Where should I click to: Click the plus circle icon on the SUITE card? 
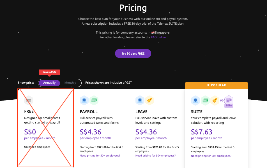point(222,100)
